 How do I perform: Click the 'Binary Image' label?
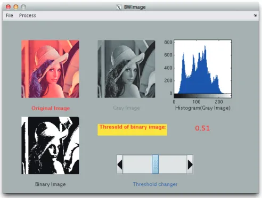[51, 184]
